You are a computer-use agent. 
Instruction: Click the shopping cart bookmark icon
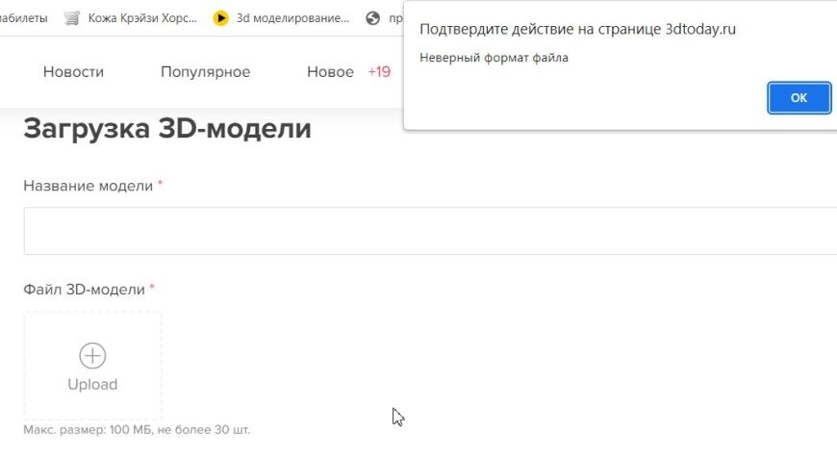click(x=71, y=17)
